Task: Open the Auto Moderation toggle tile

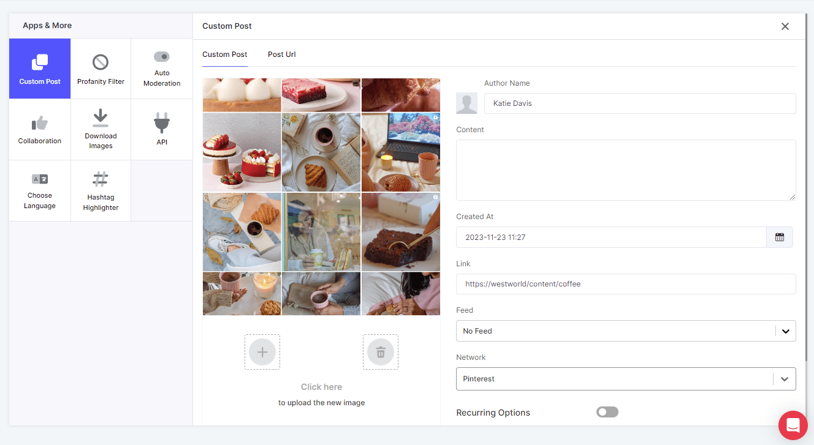Action: 162,69
